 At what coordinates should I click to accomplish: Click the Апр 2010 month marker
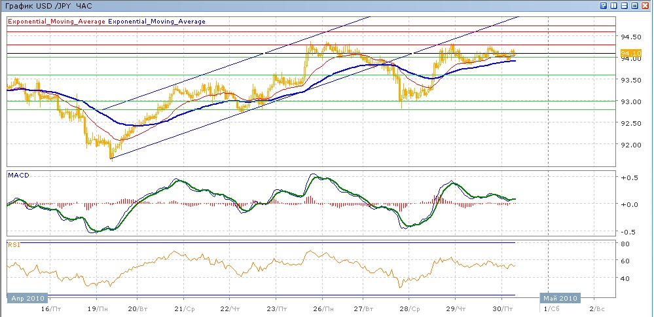(27, 298)
